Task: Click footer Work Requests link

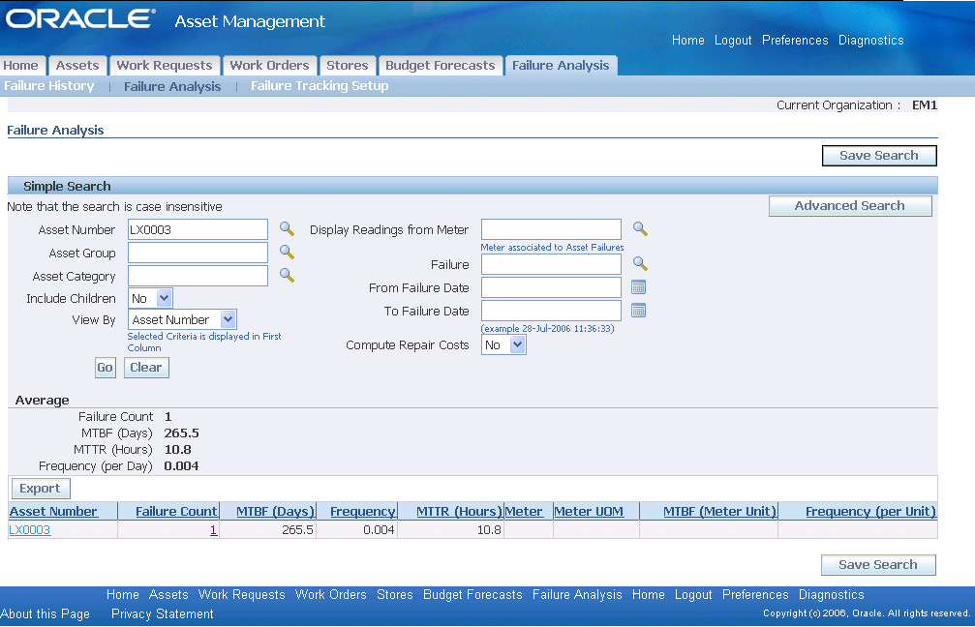Action: [241, 595]
